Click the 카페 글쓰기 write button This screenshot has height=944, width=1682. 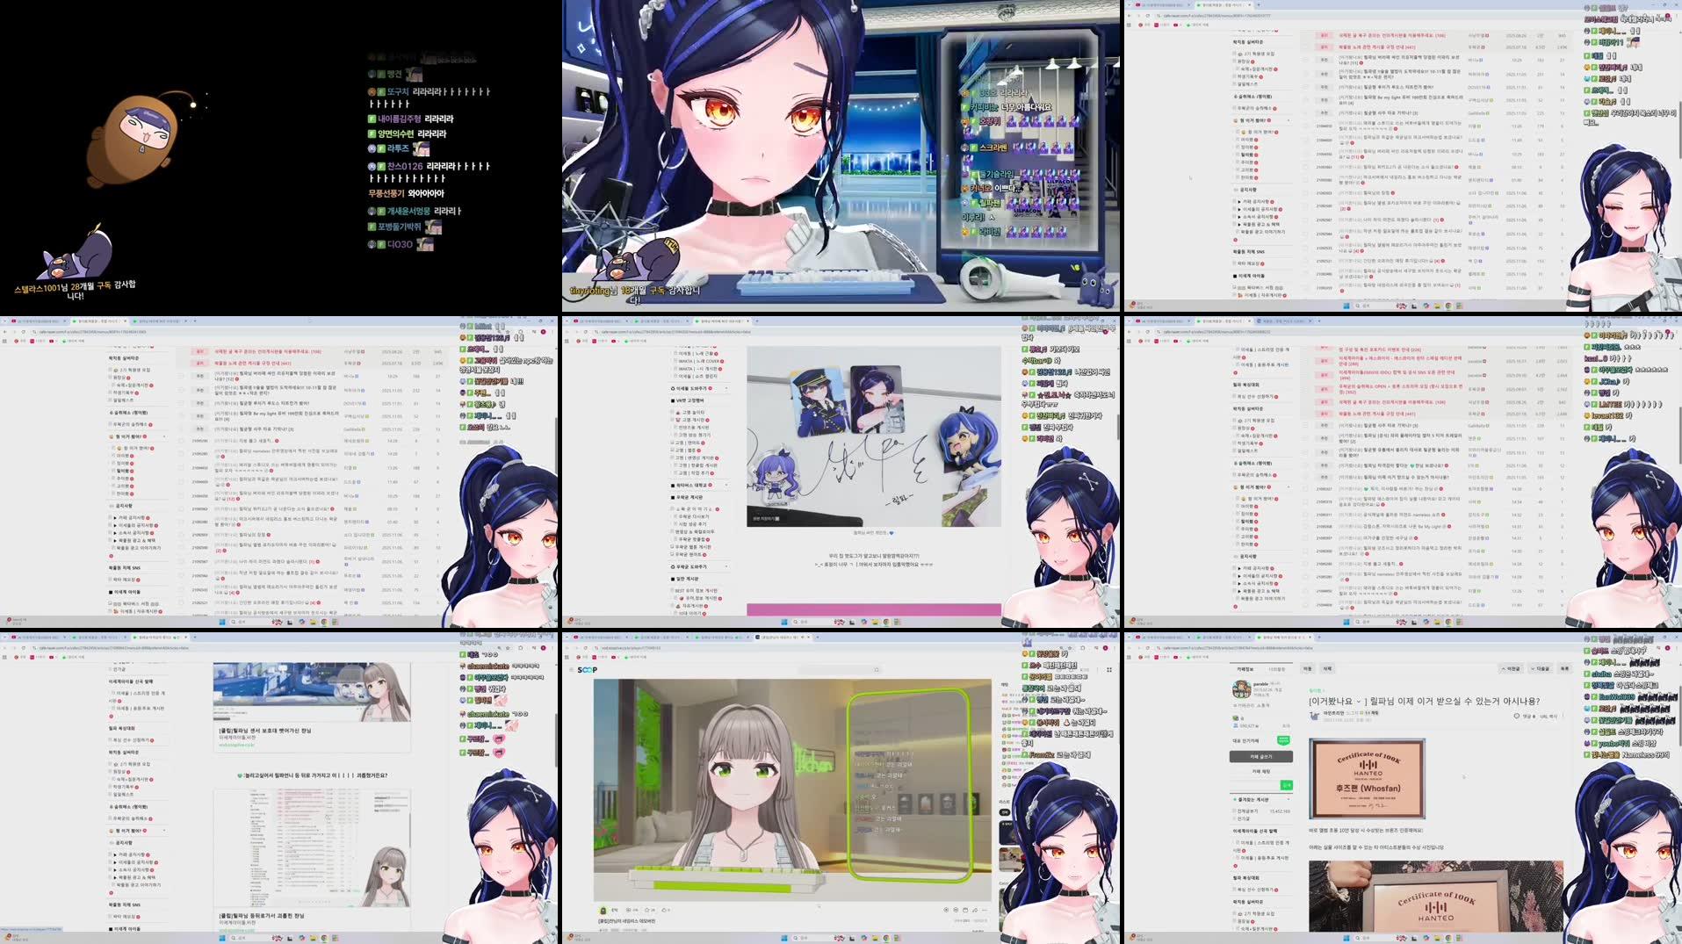(1261, 756)
